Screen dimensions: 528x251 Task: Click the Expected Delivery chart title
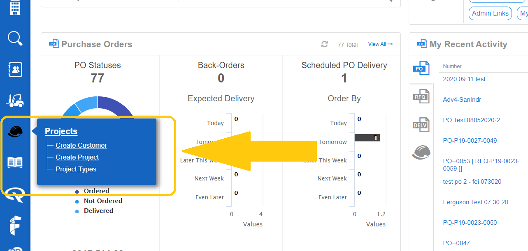coord(221,98)
